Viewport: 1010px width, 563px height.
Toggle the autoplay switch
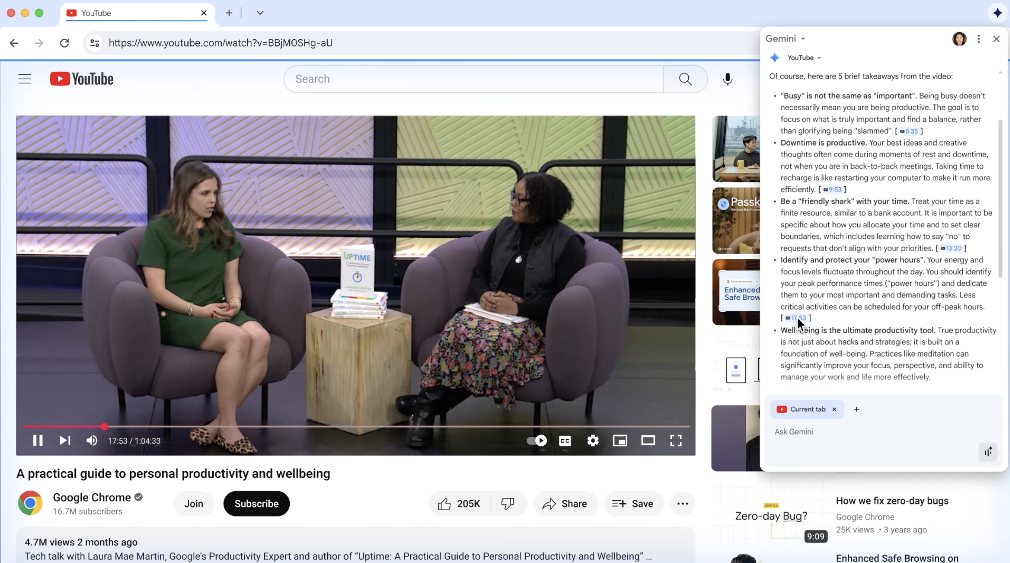537,440
